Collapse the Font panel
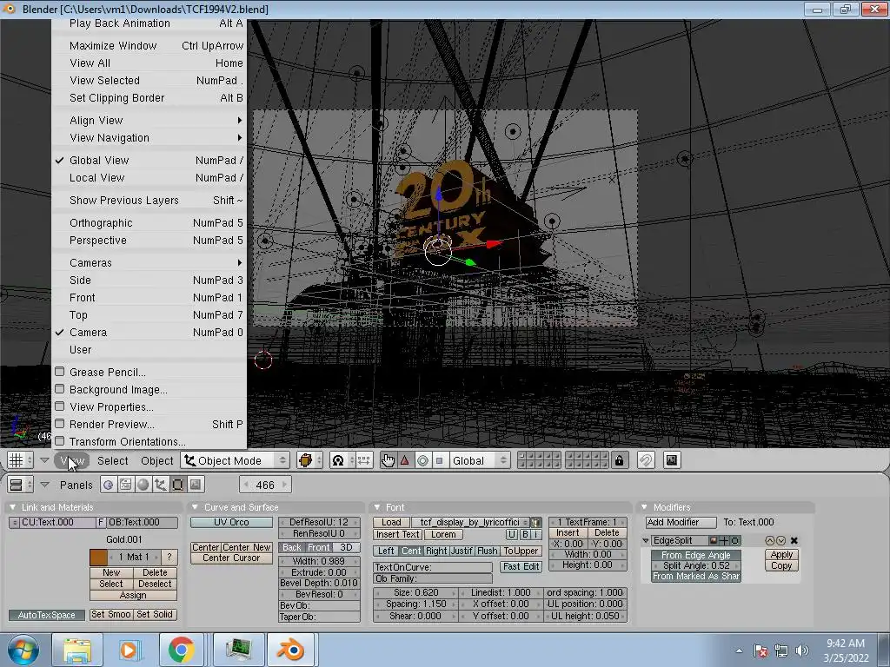890x667 pixels. tap(377, 507)
